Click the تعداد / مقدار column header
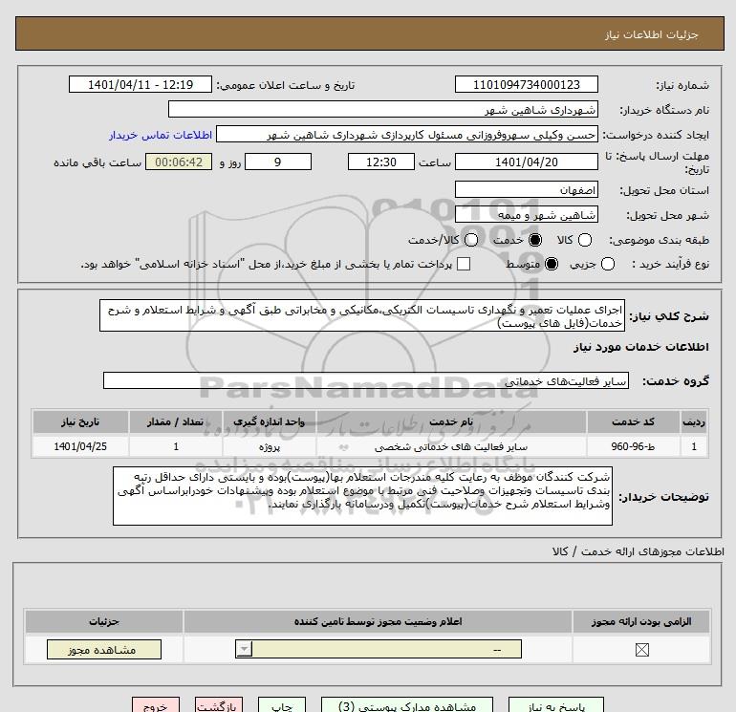Image resolution: width=736 pixels, height=712 pixels. [176, 421]
